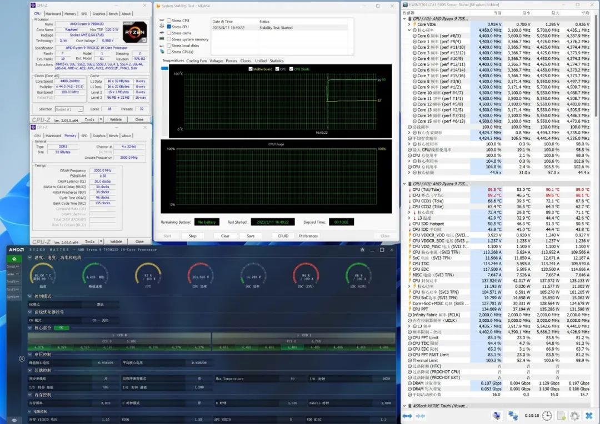Switch to Statistics tab in AIDA64

(277, 61)
